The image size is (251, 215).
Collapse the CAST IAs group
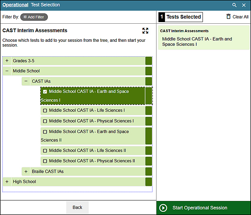click(26, 81)
